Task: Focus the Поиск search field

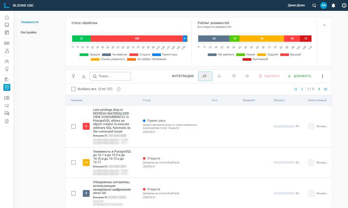Action: [x=110, y=76]
